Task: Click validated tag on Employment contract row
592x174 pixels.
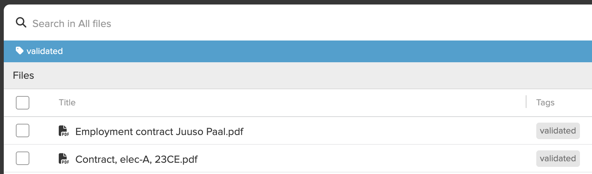Action: (x=558, y=131)
